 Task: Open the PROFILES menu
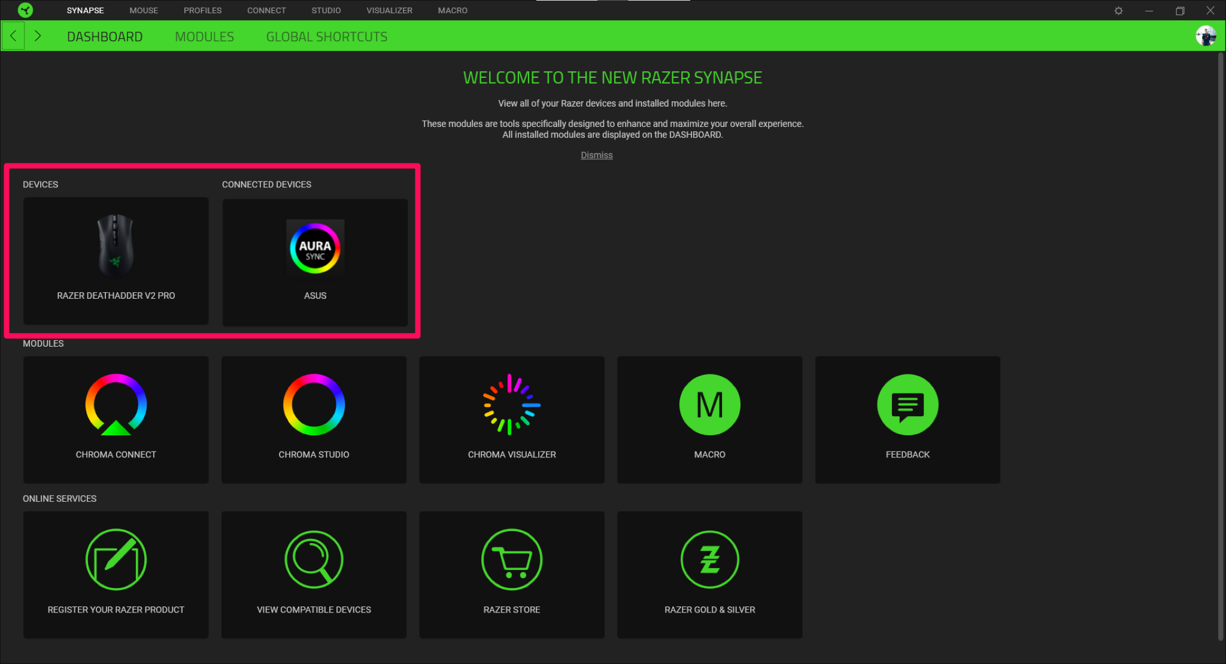point(202,10)
